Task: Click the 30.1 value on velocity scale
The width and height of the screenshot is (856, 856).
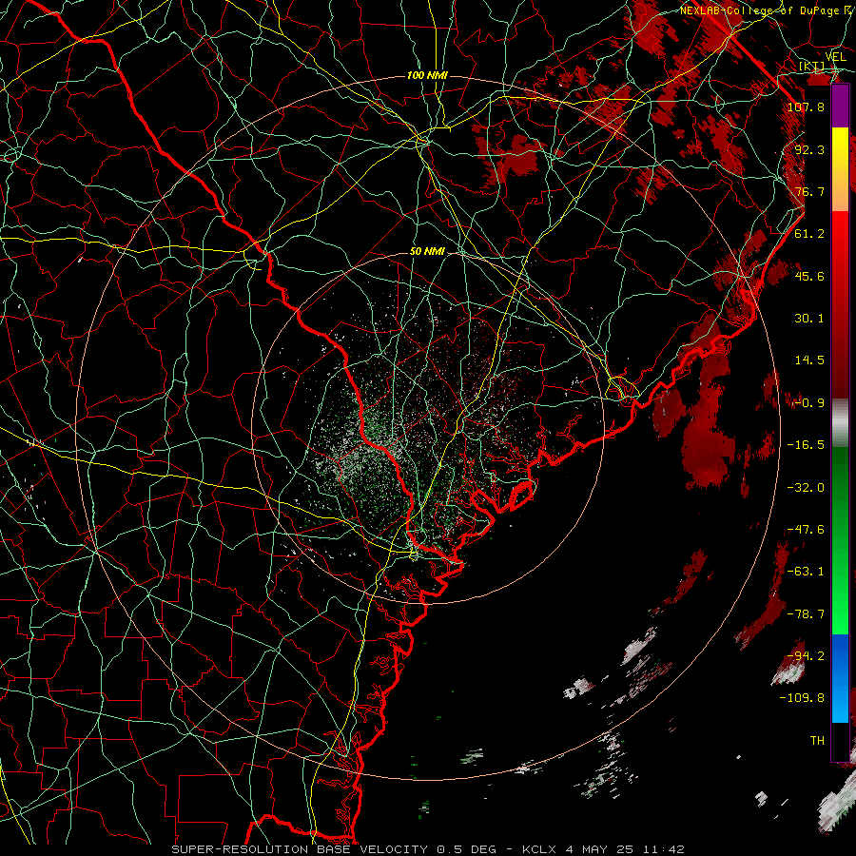Action: pos(809,319)
